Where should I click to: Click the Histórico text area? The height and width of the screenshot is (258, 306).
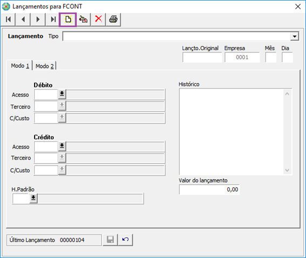click(232, 132)
